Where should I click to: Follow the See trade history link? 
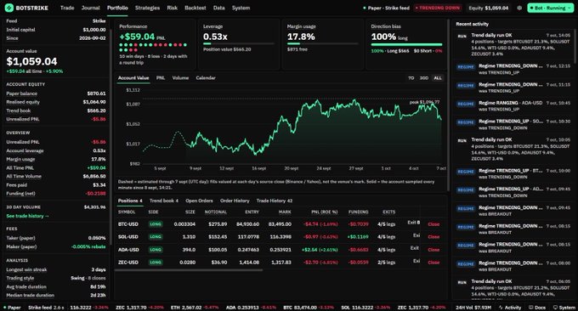click(x=27, y=216)
